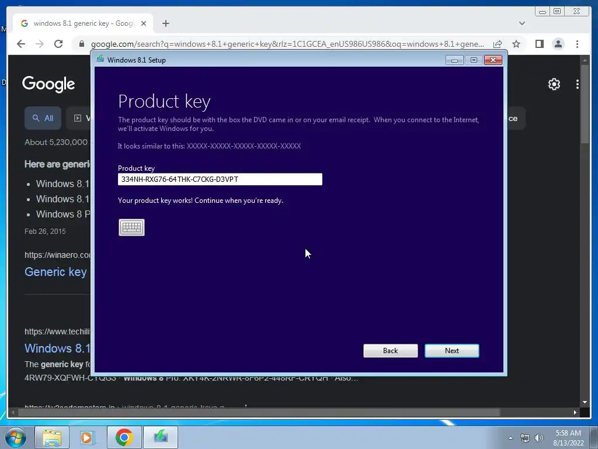This screenshot has width=598, height=449.
Task: Open the network tray icon
Action: [525, 438]
